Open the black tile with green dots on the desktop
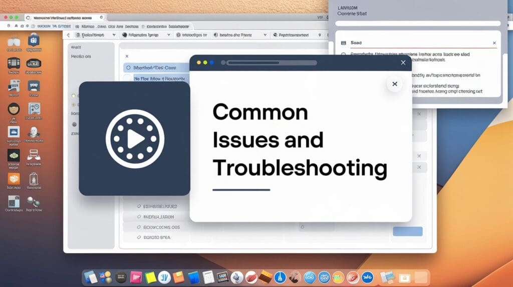The width and height of the screenshot is (513, 287). click(x=14, y=155)
